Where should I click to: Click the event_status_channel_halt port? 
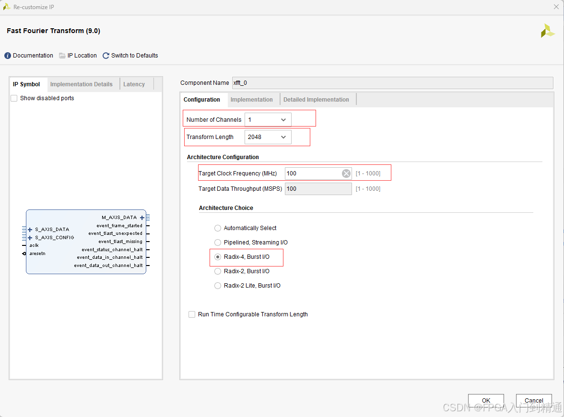point(112,250)
